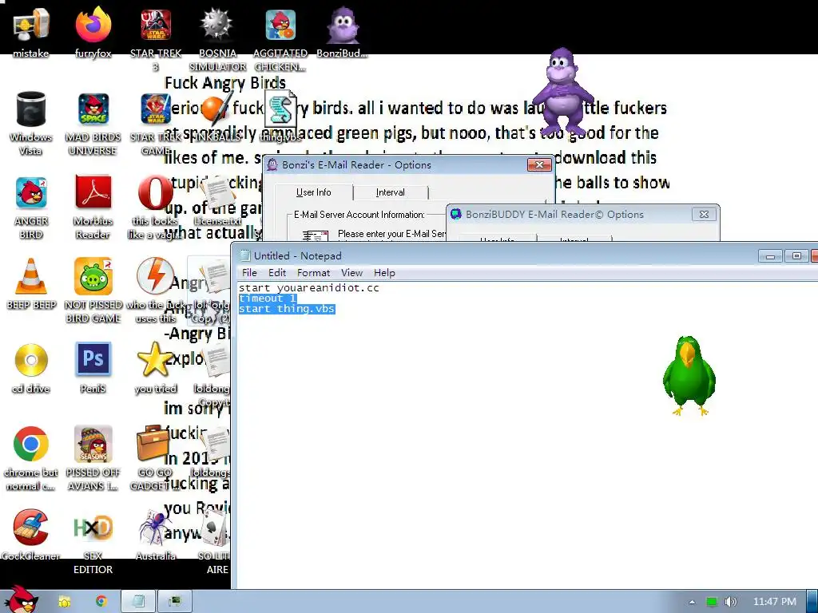
Task: Open the 'who the fuck uses this' icon
Action: point(156,276)
